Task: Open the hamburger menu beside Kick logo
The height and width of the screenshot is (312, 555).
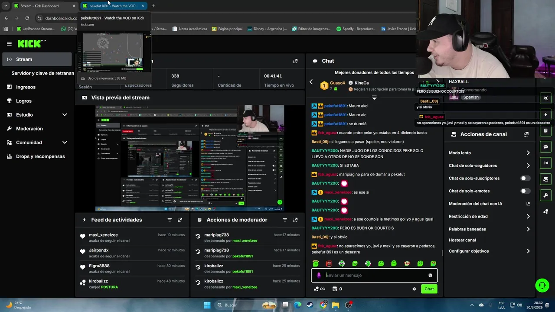Action: point(9,44)
